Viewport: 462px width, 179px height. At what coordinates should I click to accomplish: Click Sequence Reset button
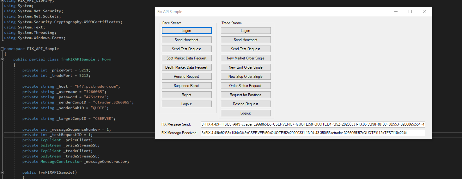pos(186,86)
